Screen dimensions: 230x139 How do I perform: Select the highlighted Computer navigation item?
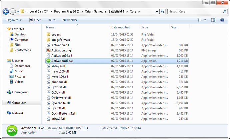22,103
